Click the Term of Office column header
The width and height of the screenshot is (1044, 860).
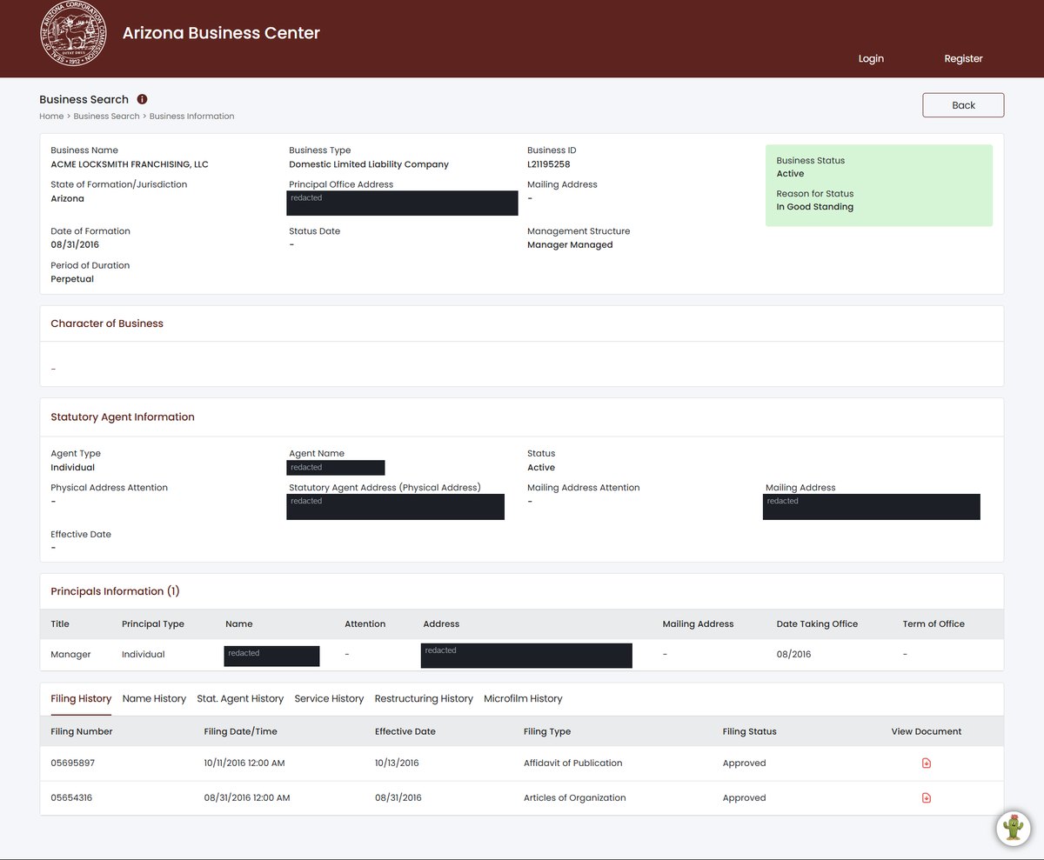click(934, 623)
